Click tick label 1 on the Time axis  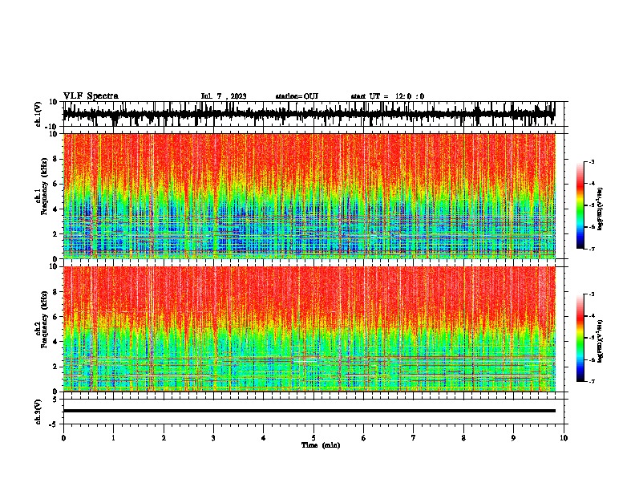pos(113,438)
